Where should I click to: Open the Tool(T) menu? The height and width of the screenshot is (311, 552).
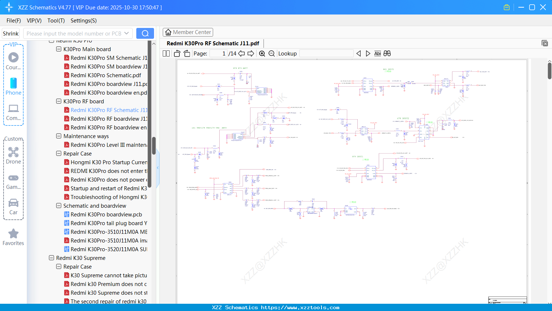[x=56, y=21]
